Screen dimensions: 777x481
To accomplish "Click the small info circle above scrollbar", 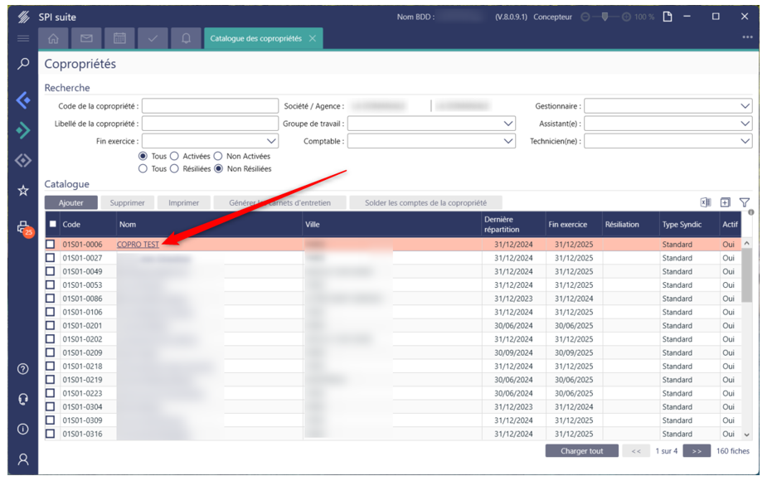I will pos(751,212).
